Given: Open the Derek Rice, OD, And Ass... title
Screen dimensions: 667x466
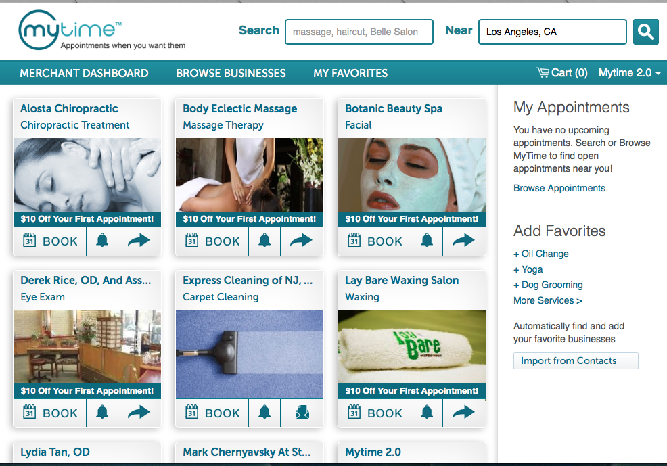Looking at the screenshot, I should click(85, 280).
